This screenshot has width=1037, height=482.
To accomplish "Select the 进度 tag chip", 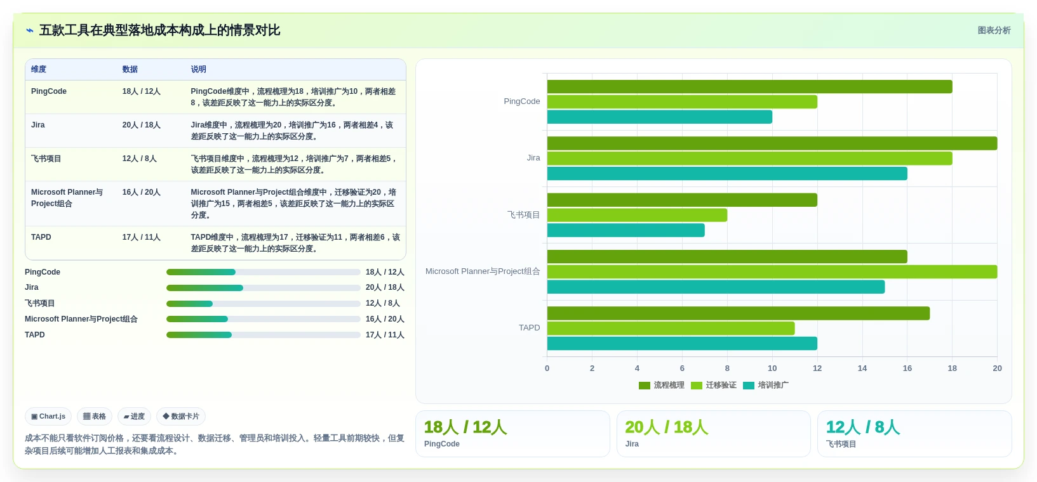I will point(134,417).
